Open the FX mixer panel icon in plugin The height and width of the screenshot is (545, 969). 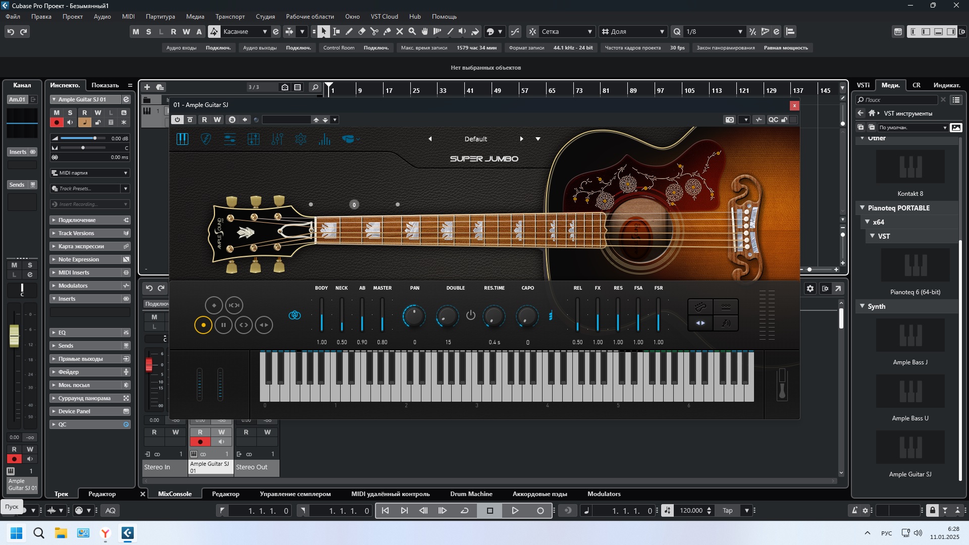(253, 139)
